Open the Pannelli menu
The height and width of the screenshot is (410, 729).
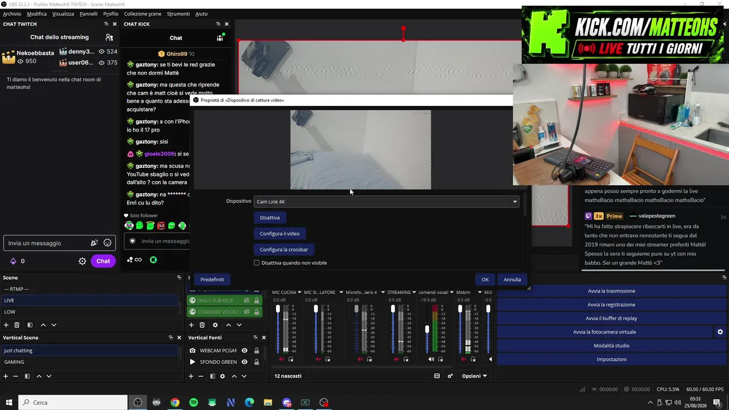pos(88,14)
